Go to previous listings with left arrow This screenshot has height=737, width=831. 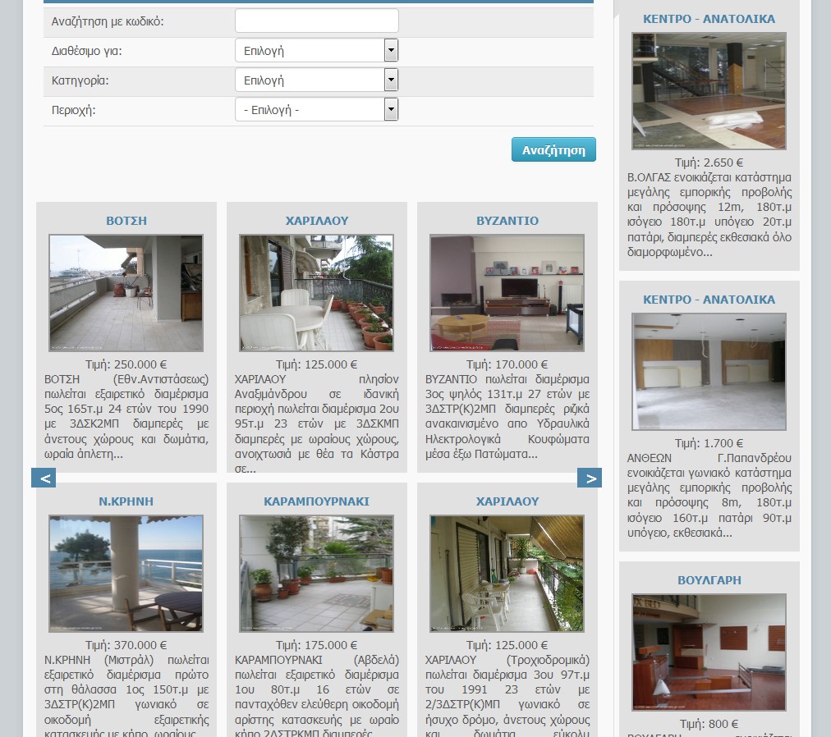[44, 478]
